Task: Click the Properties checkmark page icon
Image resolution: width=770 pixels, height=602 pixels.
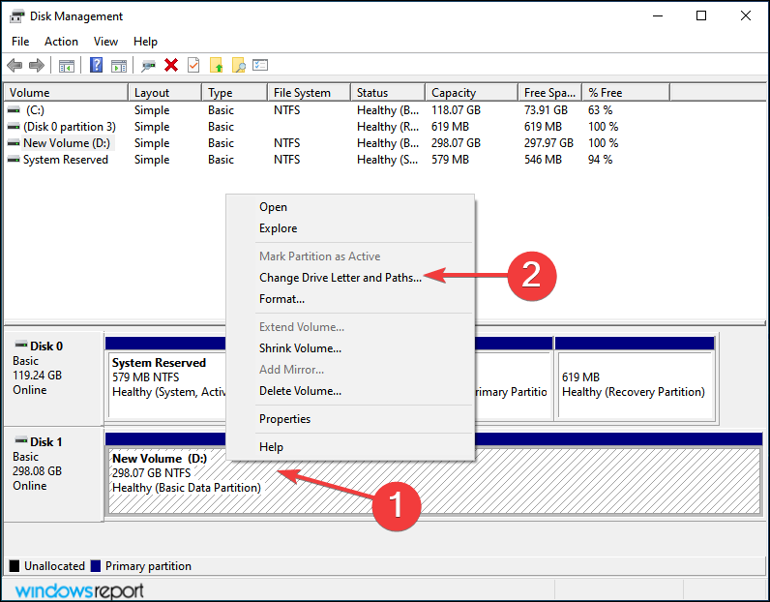Action: [193, 65]
